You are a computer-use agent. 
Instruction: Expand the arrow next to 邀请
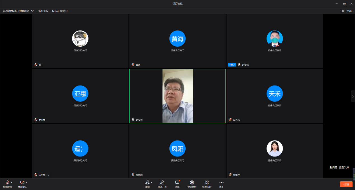pyautogui.click(x=151, y=182)
